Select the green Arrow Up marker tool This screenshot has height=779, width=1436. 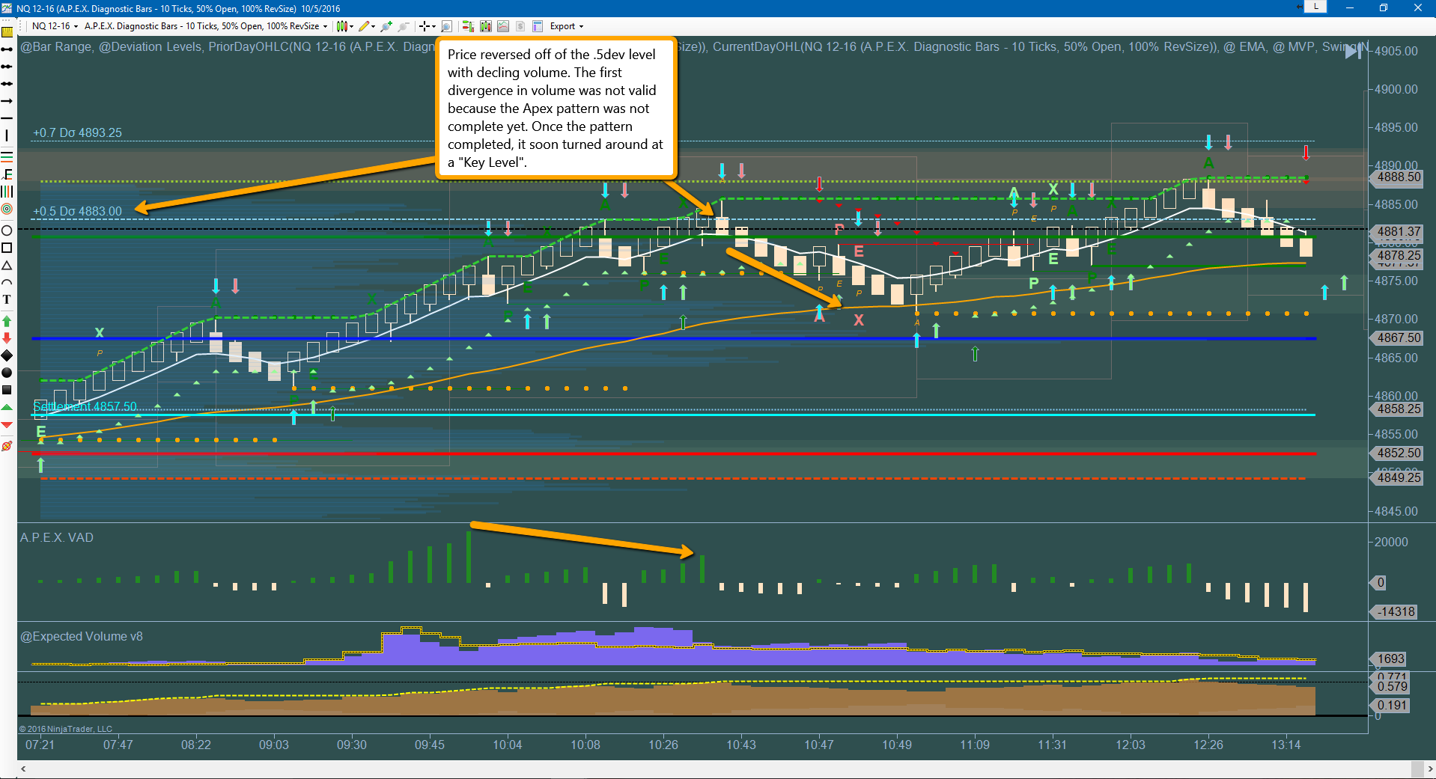click(x=7, y=320)
